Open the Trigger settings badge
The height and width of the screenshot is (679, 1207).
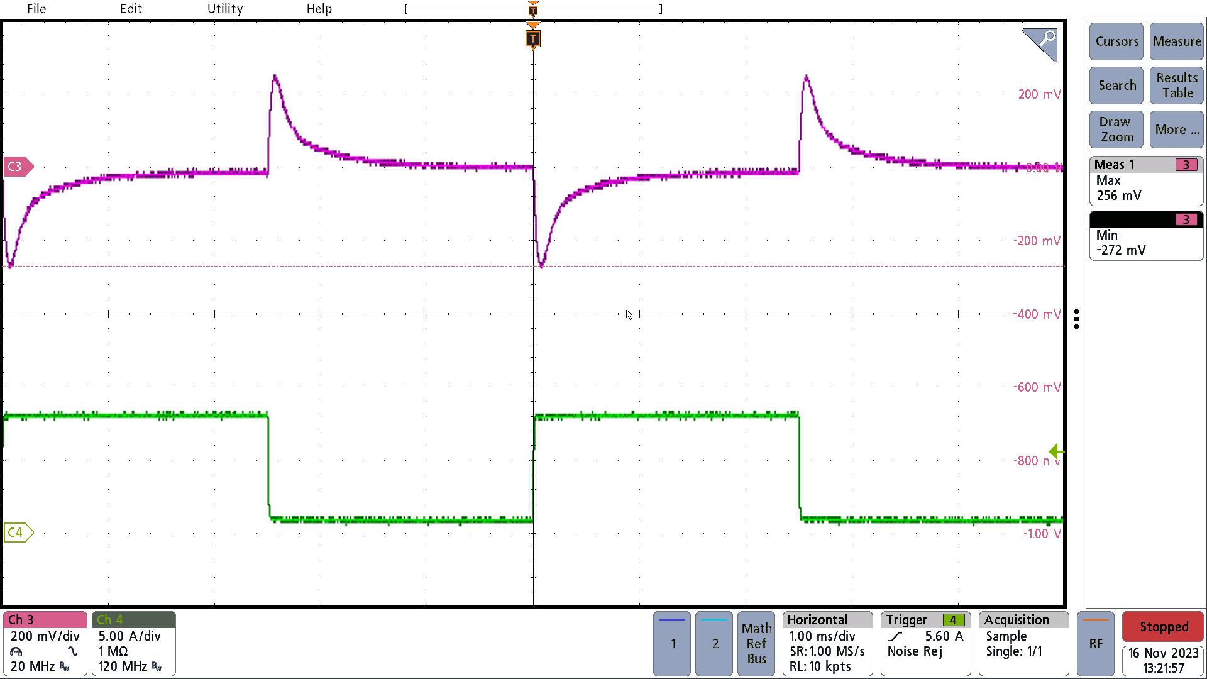926,644
